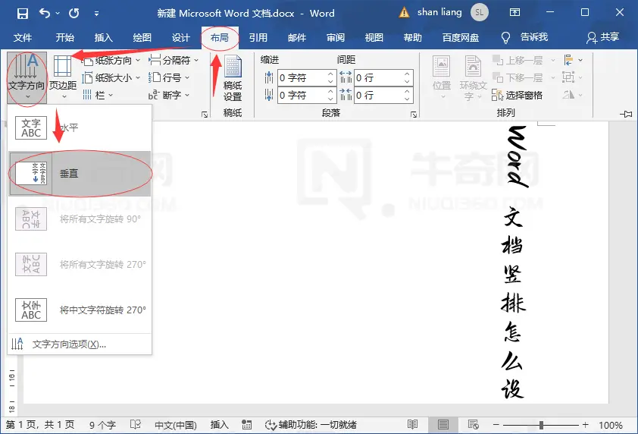
Task: Open the 文件 tab
Action: click(x=23, y=38)
